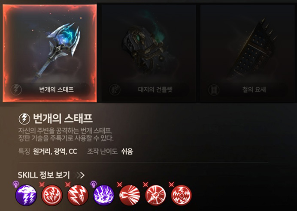Click the lightning emblem on the staff card label
297x211 pixels.
point(16,89)
